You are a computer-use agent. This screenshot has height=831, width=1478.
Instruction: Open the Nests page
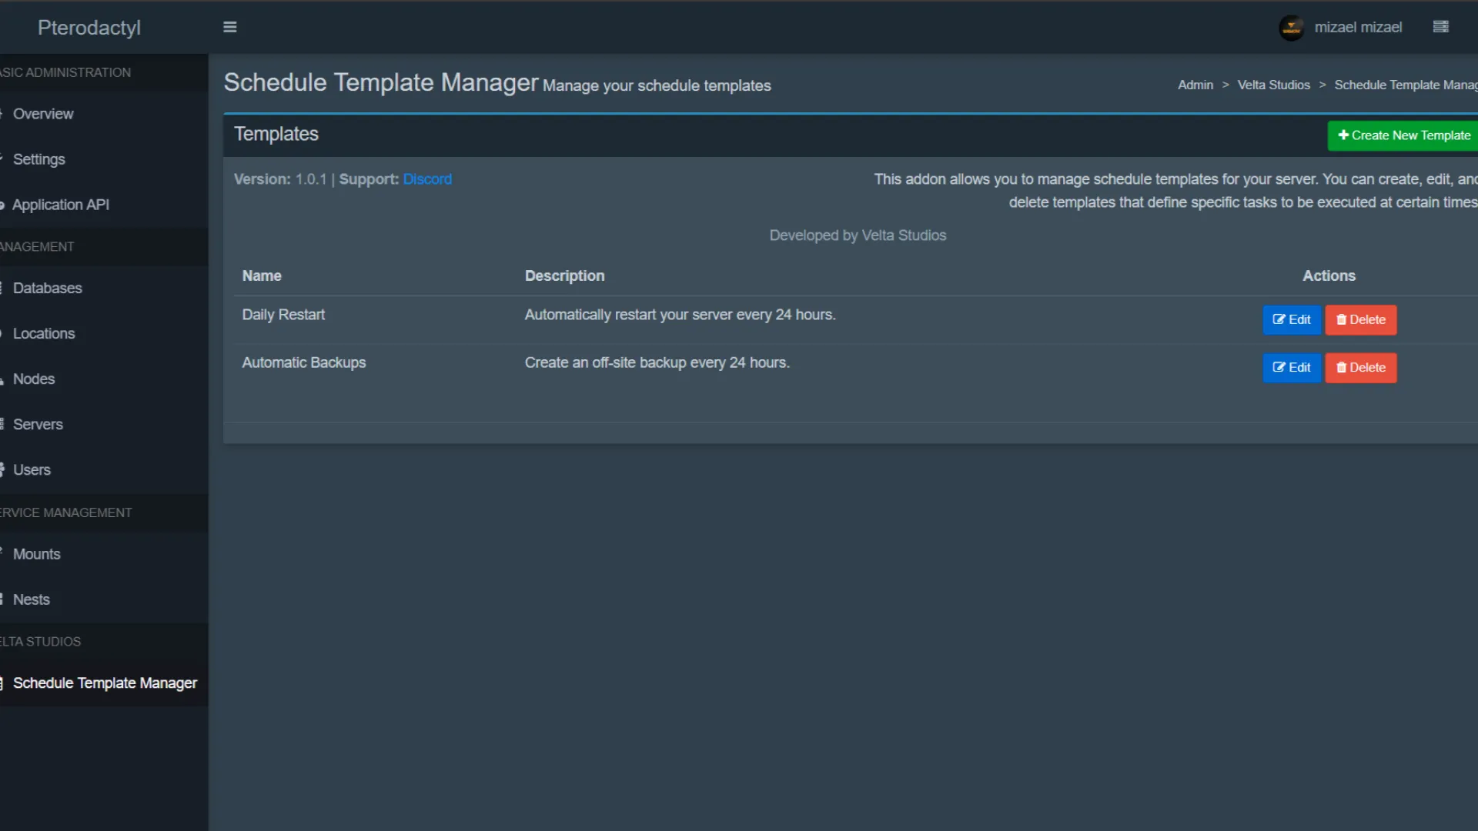tap(32, 599)
